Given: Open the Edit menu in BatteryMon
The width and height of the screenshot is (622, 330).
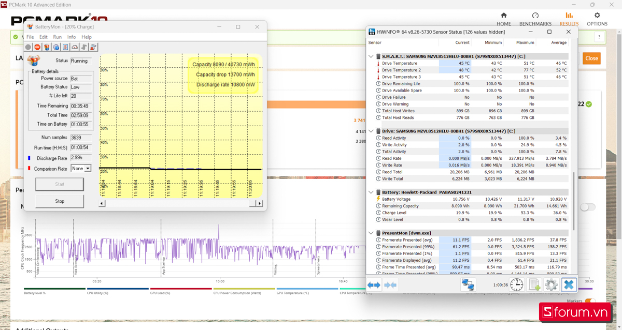Looking at the screenshot, I should click(44, 37).
